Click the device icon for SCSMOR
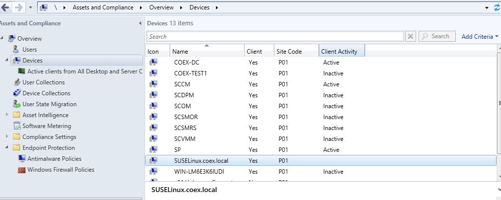Image resolution: width=501 pixels, height=200 pixels. (x=153, y=117)
